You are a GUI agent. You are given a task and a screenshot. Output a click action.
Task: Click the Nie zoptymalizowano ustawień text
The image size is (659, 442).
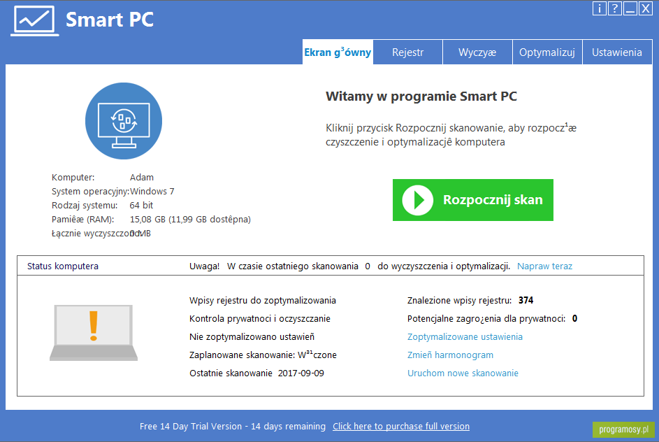click(x=252, y=337)
